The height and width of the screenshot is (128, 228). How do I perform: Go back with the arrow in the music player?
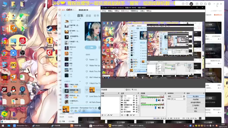coord(65,15)
